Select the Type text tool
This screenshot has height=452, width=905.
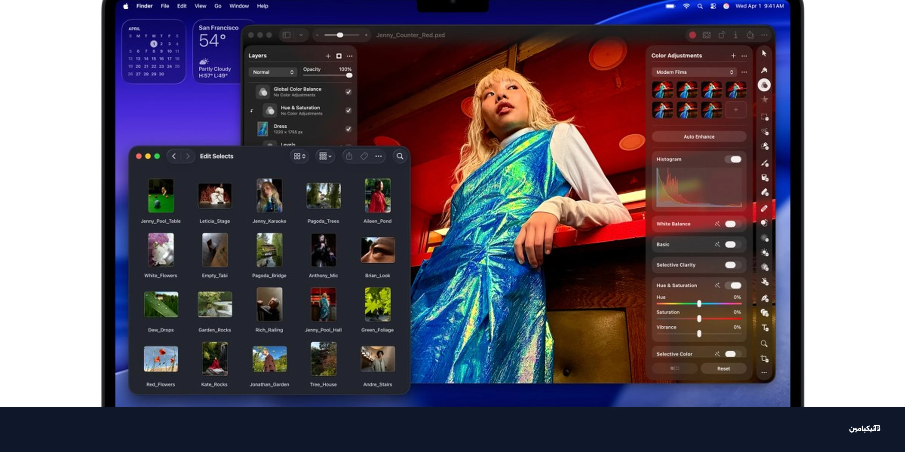[764, 328]
